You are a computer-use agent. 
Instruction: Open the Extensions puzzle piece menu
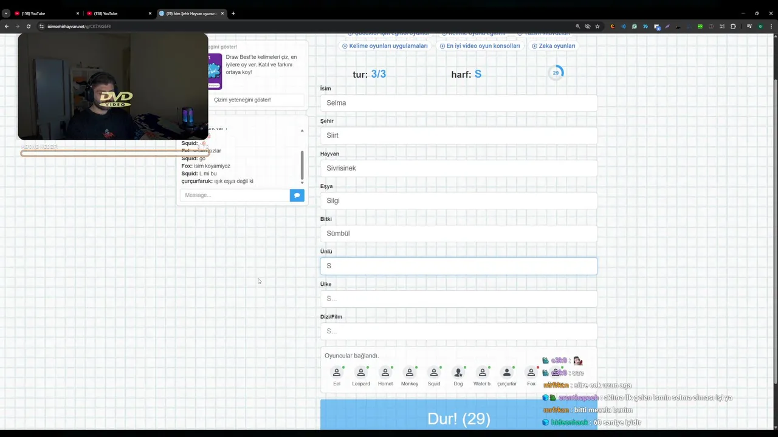point(733,26)
